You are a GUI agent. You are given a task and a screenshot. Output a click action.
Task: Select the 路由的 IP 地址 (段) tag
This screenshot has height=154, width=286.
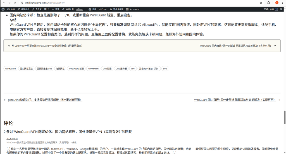pyautogui.click(x=149, y=69)
